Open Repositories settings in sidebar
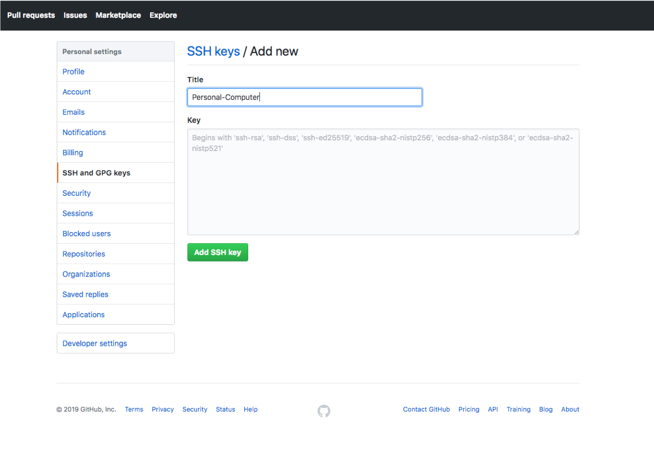 click(x=115, y=254)
